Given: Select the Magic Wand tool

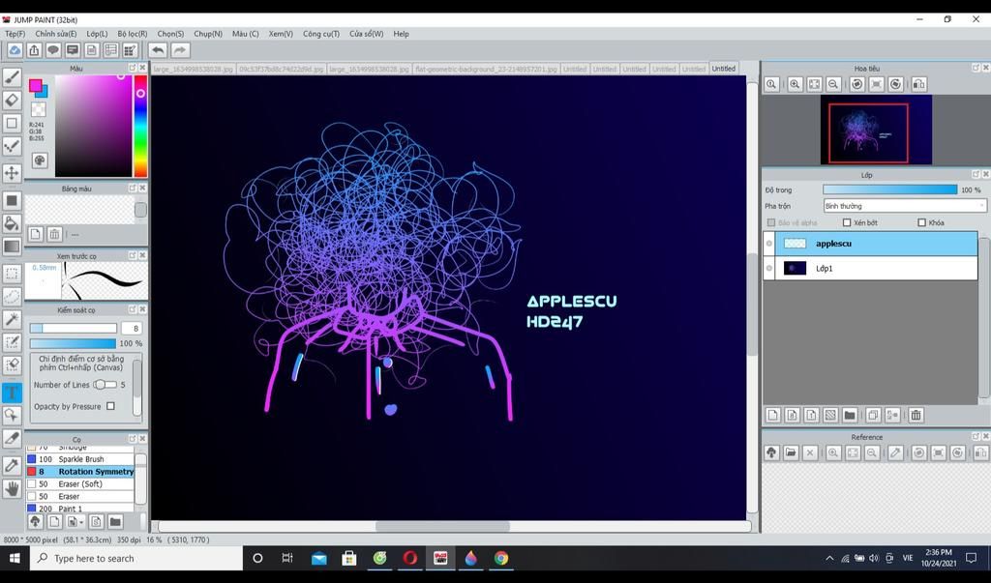Looking at the screenshot, I should point(12,320).
